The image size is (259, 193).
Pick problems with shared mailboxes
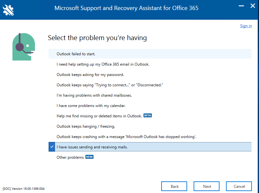coord(150,95)
